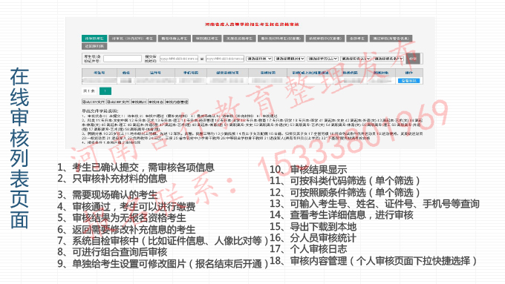Click the 姓名 column header
The width and height of the screenshot is (505, 284).
(126, 73)
